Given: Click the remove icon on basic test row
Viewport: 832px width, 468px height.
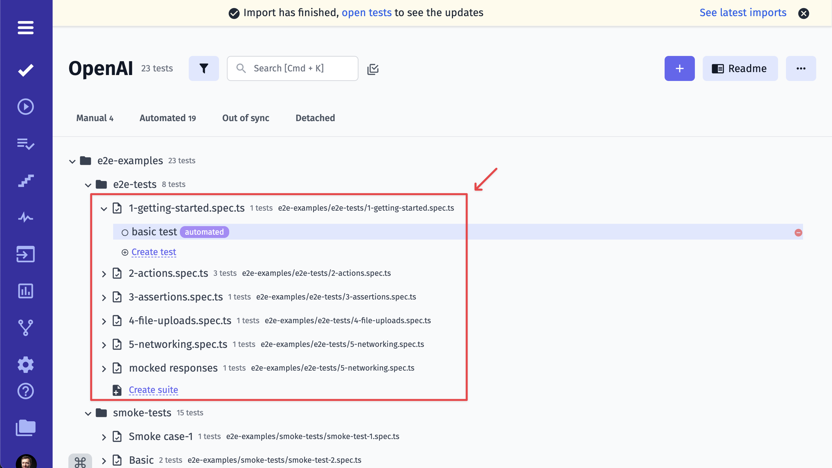Looking at the screenshot, I should click(798, 232).
